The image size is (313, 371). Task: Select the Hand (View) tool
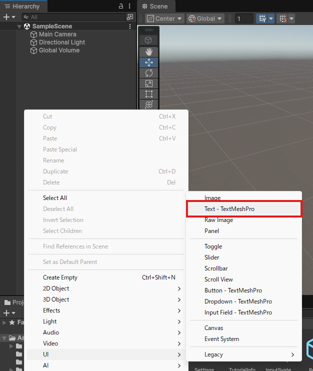click(148, 51)
